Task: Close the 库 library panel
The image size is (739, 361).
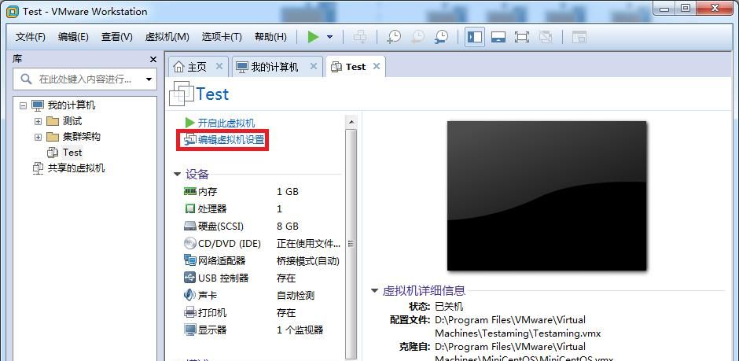Action: point(153,60)
